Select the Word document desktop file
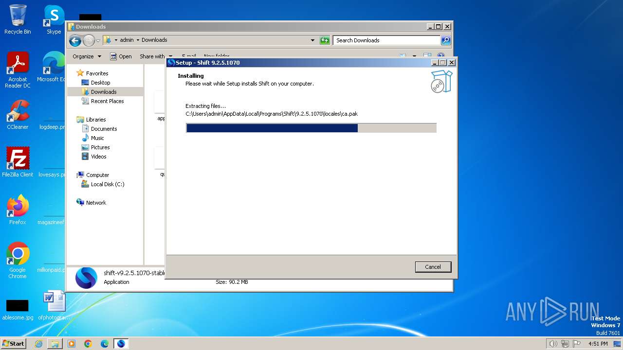623x350 pixels. (x=54, y=305)
